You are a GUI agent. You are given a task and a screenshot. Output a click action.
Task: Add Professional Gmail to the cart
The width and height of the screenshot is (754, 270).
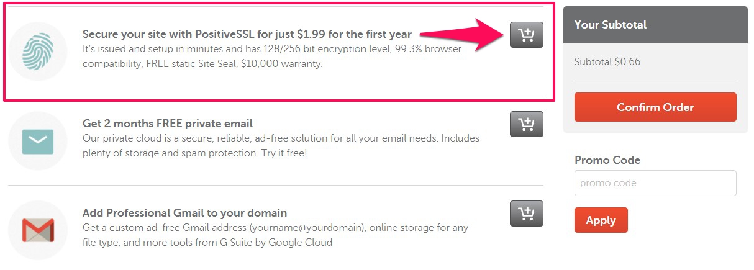point(526,214)
